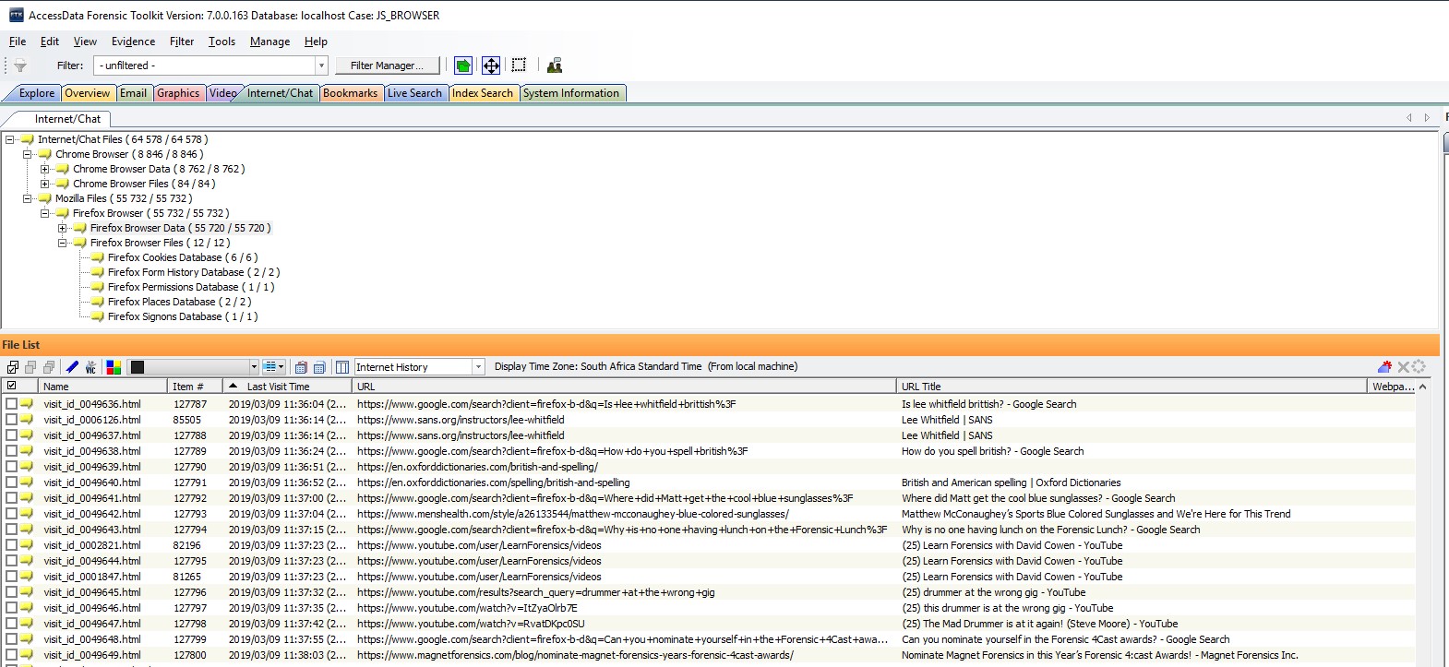Click the two-person users icon in toolbar
Screen dimensions: 1449x667
pyautogui.click(x=555, y=66)
